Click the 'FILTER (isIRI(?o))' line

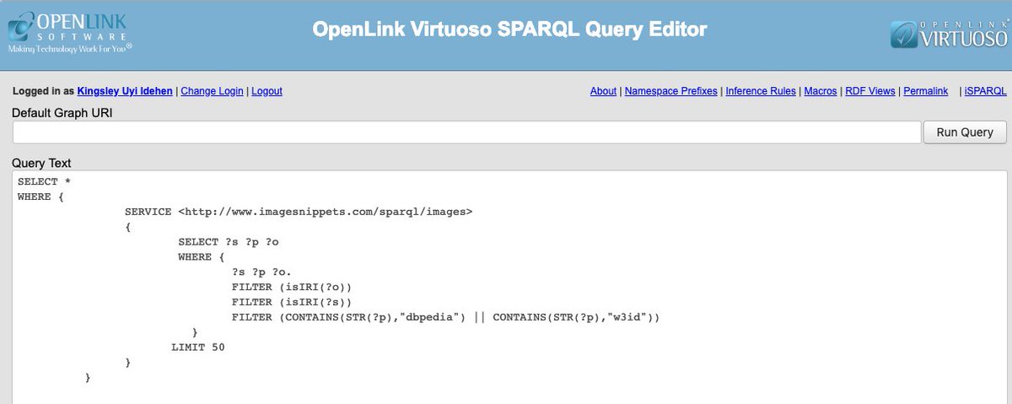click(291, 287)
